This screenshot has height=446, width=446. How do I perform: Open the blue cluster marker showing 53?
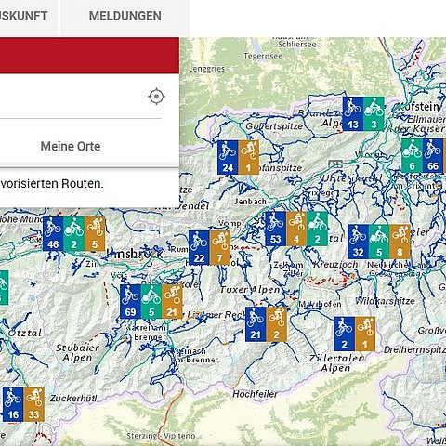[x=276, y=229]
